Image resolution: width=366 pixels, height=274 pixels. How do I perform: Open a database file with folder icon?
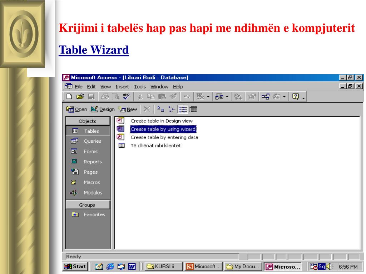80,96
